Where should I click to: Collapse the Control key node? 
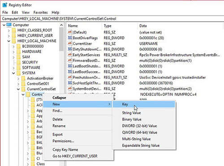[23, 94]
